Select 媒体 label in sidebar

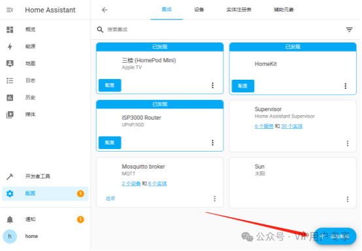(30, 114)
